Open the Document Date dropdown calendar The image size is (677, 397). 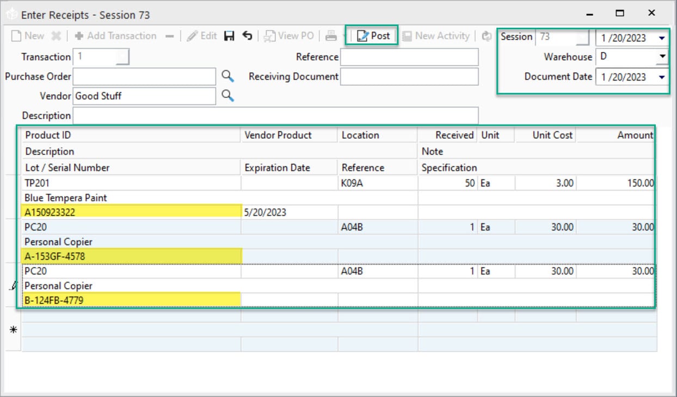pyautogui.click(x=662, y=77)
